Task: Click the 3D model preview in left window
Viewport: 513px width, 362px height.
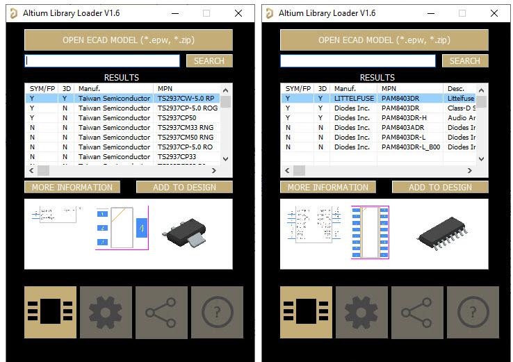Action: 184,232
